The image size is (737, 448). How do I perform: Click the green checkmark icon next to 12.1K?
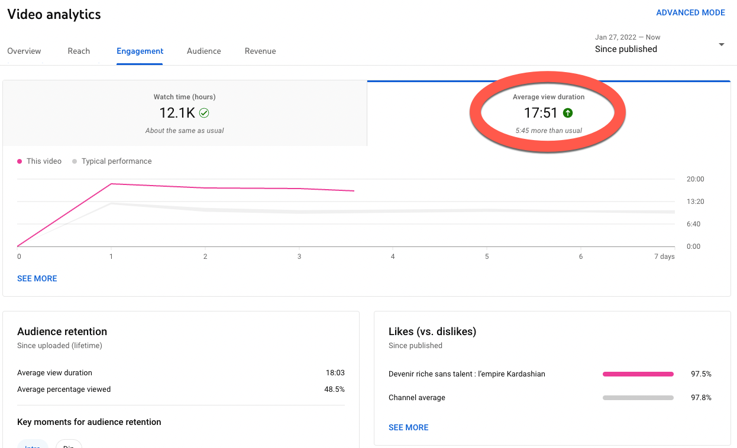[x=204, y=113]
